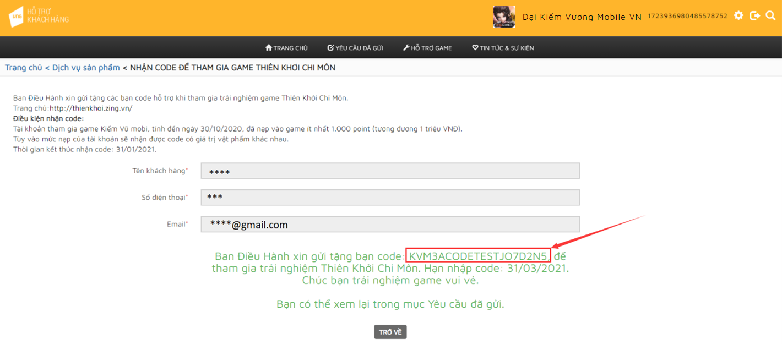The width and height of the screenshot is (782, 344).
Task: Open the thienkhoi.zing.vn homepage link
Action: tap(91, 108)
